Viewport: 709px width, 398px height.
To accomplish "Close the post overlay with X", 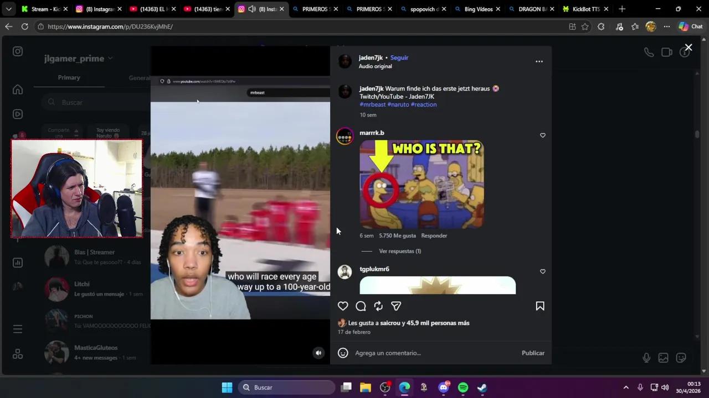I will 689,48.
